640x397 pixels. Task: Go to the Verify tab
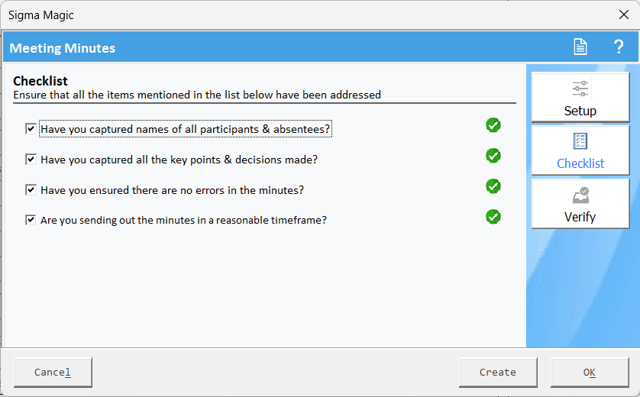580,205
